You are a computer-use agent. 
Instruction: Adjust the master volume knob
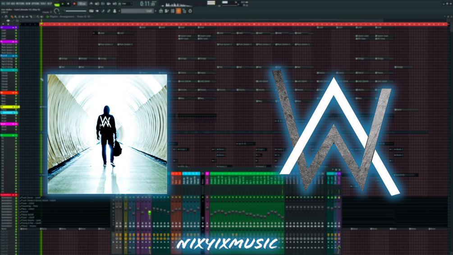pos(57,11)
